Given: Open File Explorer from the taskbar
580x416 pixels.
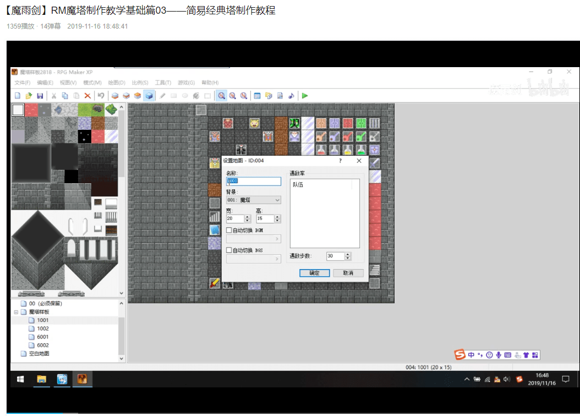Looking at the screenshot, I should [41, 379].
